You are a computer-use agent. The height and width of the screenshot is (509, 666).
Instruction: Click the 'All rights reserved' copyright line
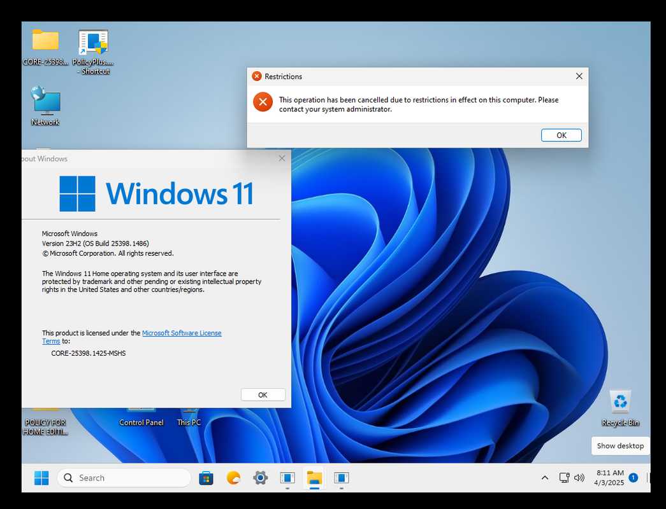[x=108, y=253]
